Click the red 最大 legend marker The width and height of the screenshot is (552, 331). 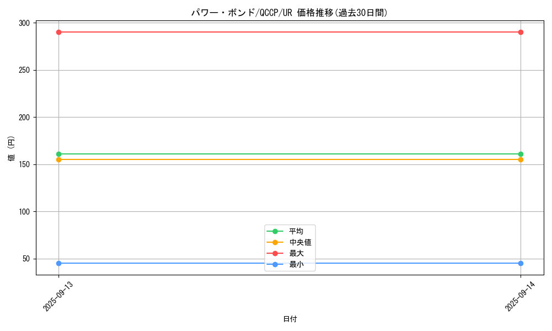click(x=275, y=253)
